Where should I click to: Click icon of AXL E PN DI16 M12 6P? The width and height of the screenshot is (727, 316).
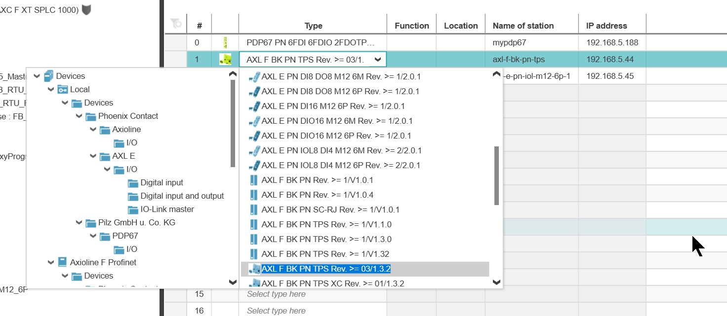pos(254,106)
